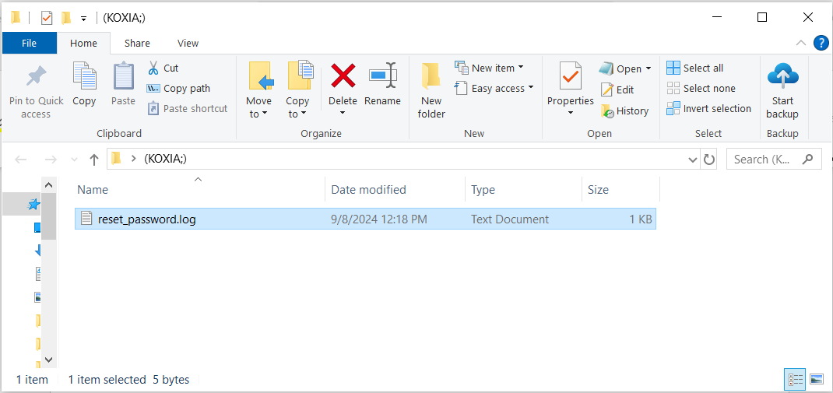
Task: Click Select all in ribbon
Action: point(695,68)
